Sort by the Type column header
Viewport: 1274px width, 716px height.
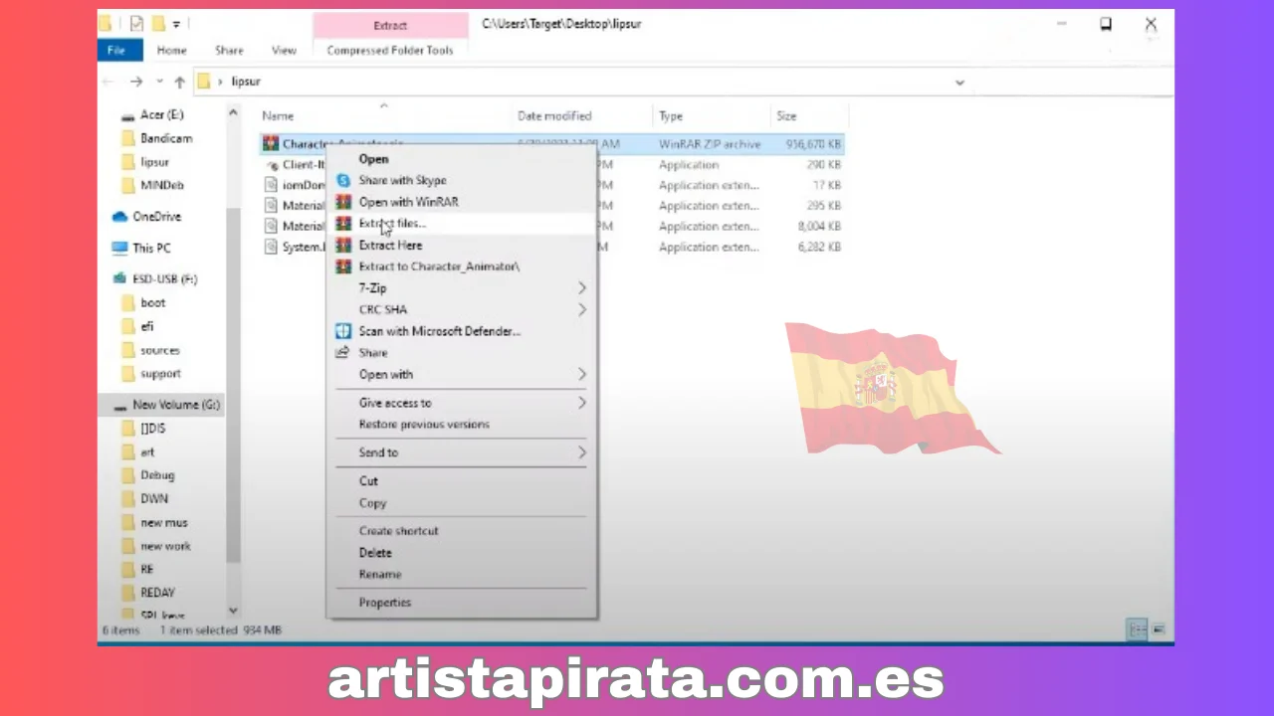pos(671,116)
